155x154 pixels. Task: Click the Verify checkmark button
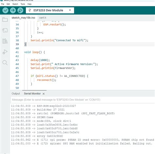click(5, 10)
